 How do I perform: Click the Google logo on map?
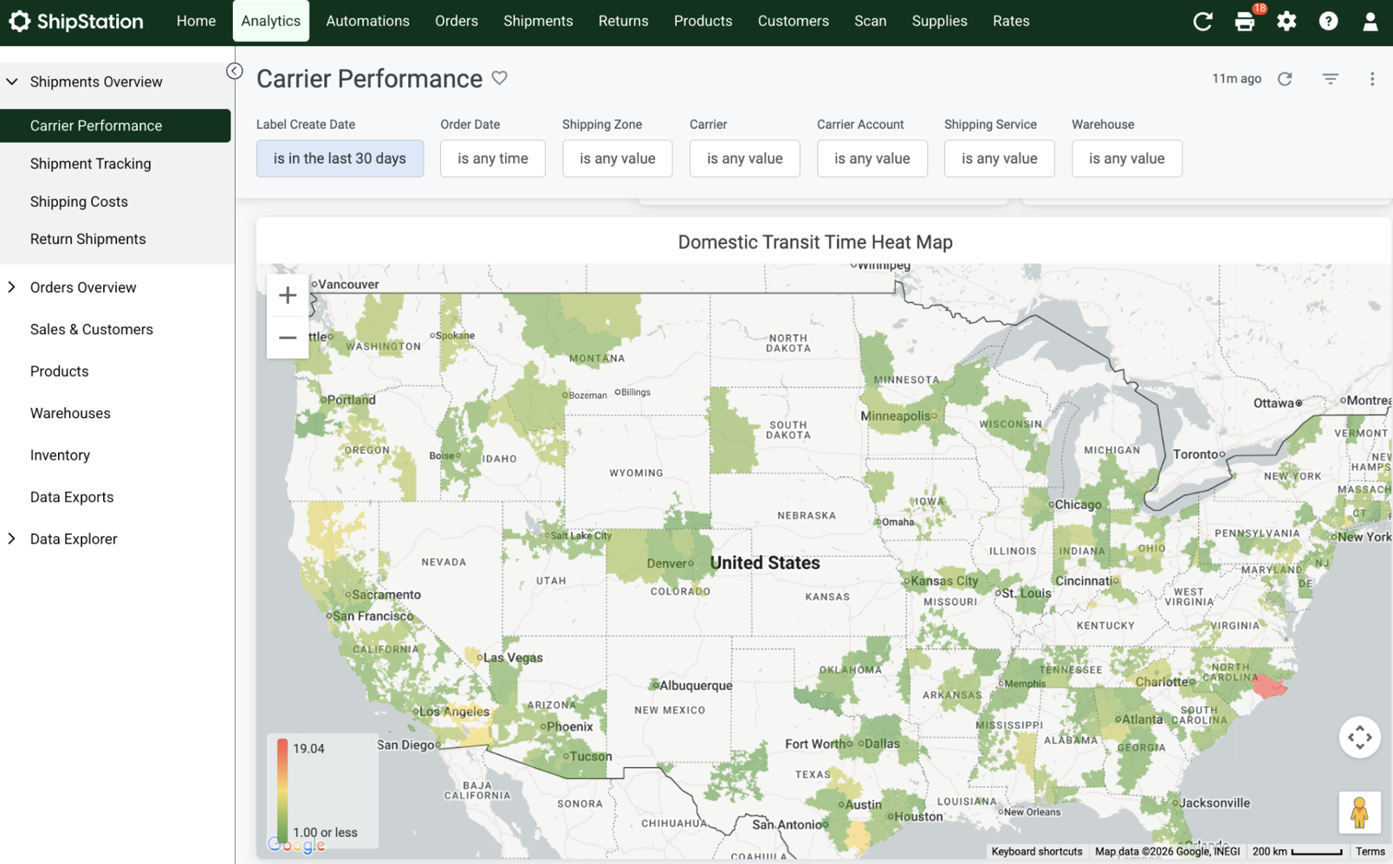[296, 846]
